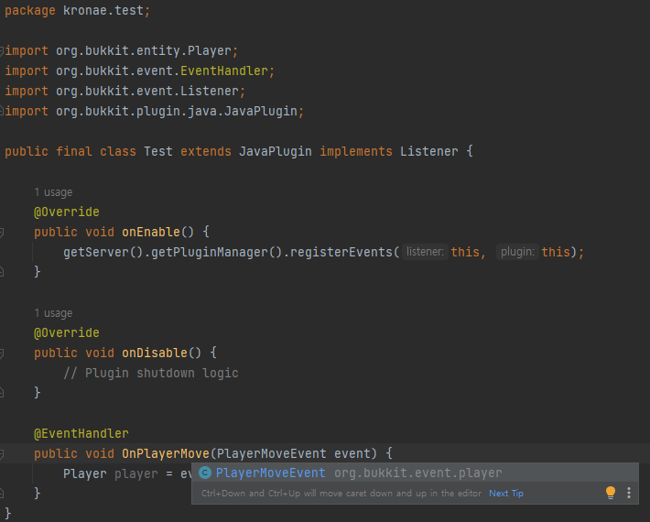The width and height of the screenshot is (650, 522).
Task: Follow the Next Tip link
Action: [506, 494]
